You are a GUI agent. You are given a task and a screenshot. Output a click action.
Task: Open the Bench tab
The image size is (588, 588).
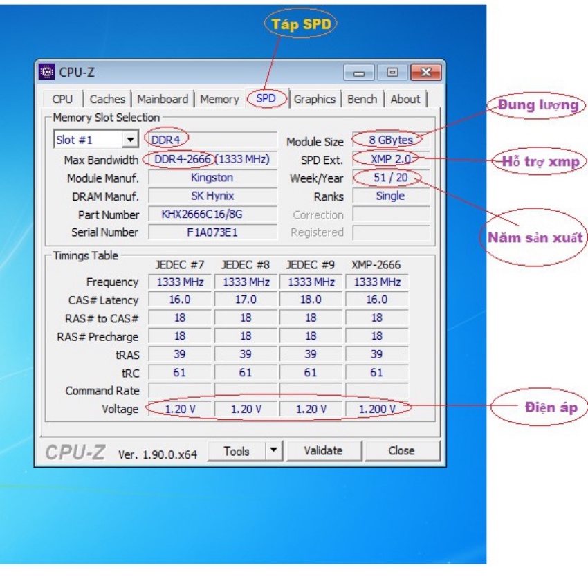click(x=362, y=100)
